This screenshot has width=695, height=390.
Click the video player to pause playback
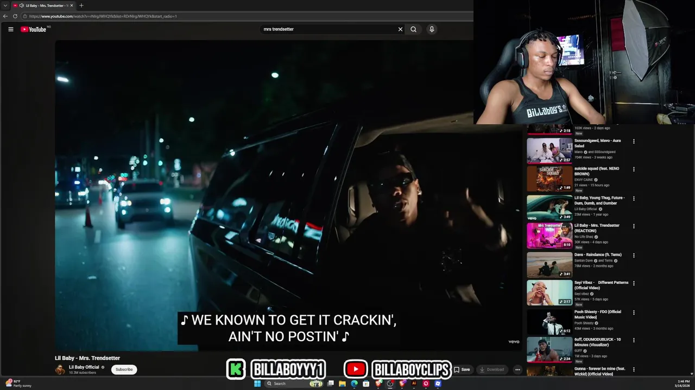(288, 195)
